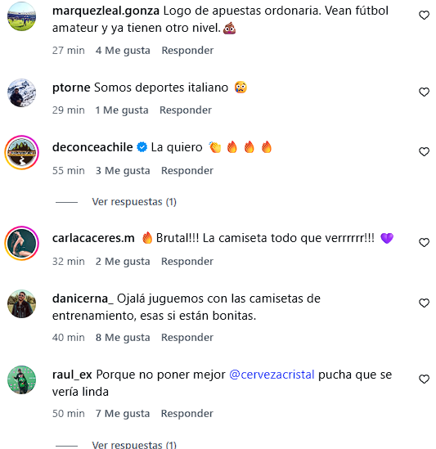
Task: Reply to danicerna_'s comment
Action: click(187, 337)
